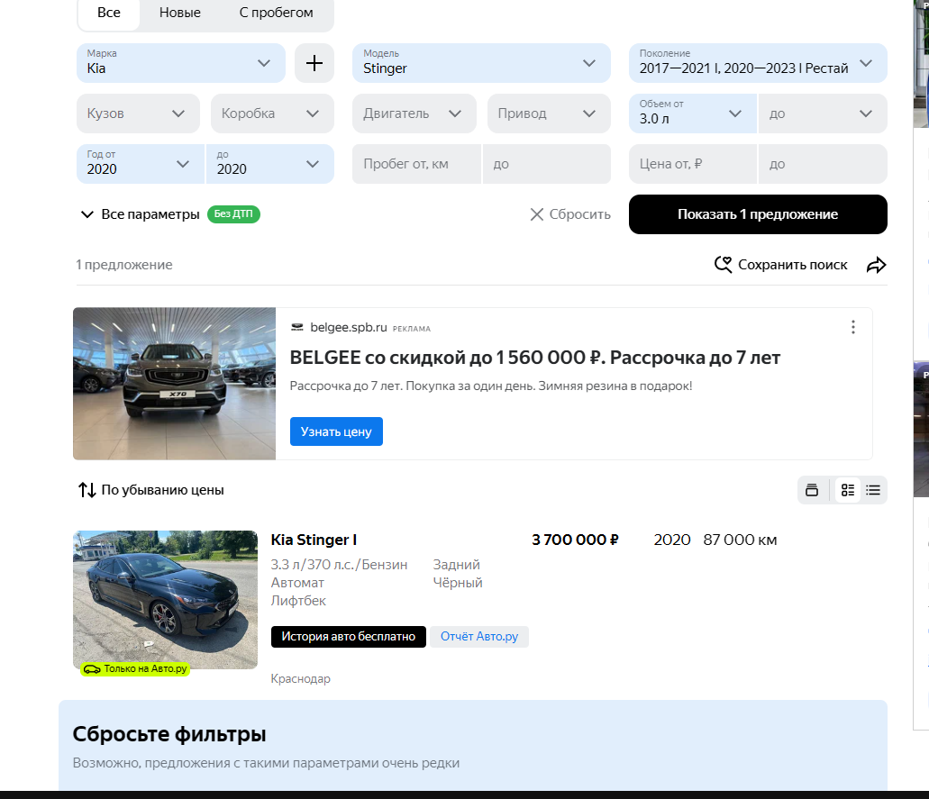This screenshot has width=929, height=799.
Task: Click the Краснодар location text
Action: [300, 679]
